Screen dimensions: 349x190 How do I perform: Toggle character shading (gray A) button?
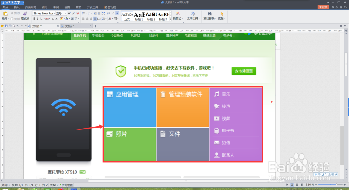72,19
